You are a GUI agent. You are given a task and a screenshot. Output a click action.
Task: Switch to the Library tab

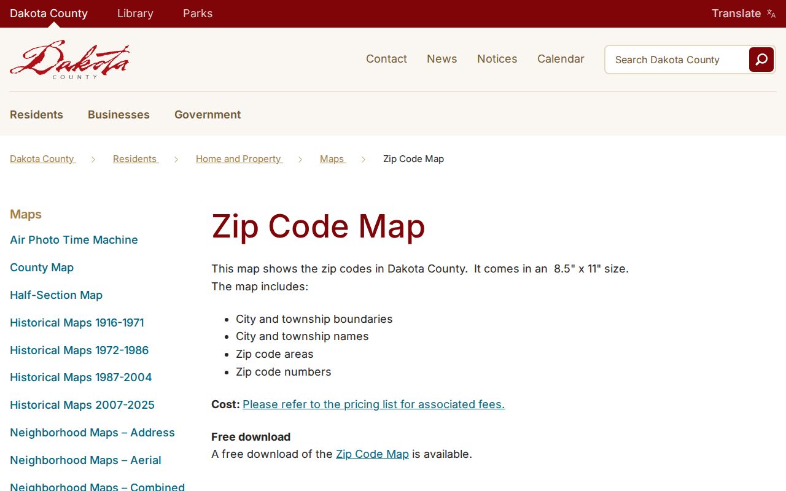click(135, 14)
